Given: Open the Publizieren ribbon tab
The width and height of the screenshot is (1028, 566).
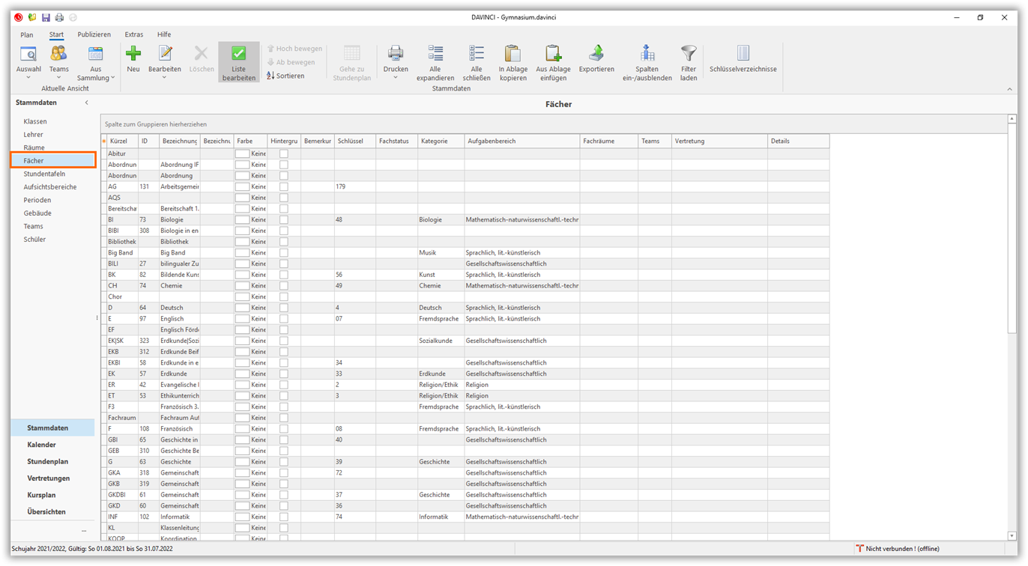Looking at the screenshot, I should point(94,34).
